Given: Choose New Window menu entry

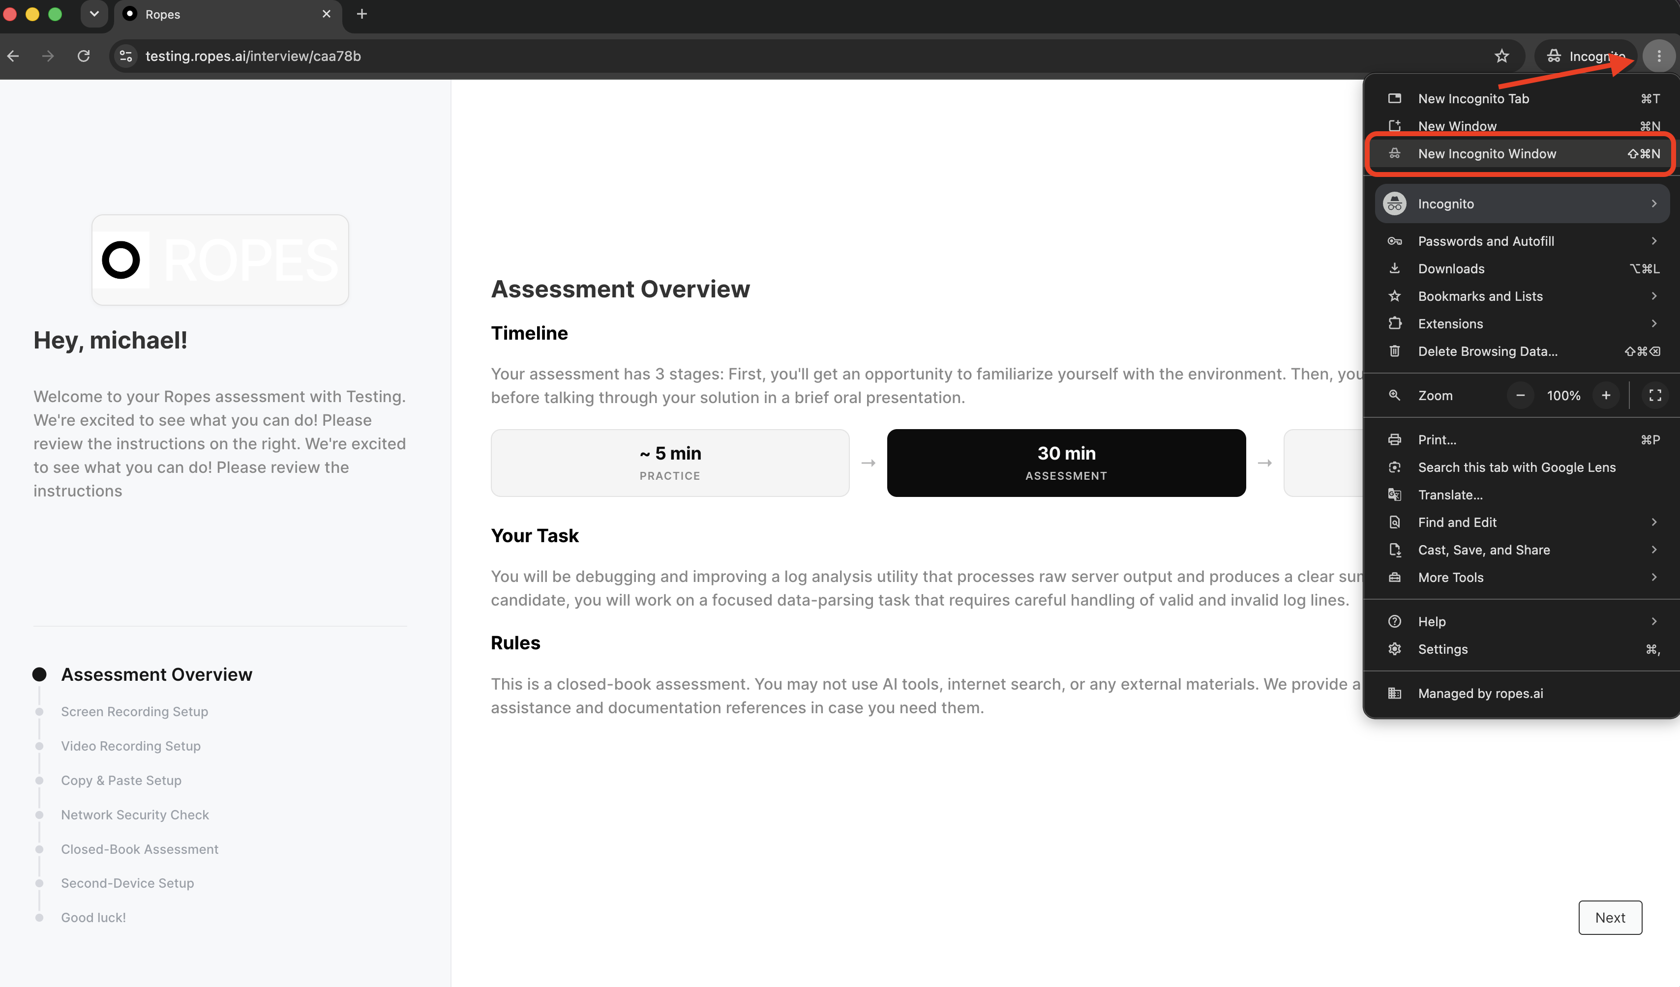Looking at the screenshot, I should (x=1523, y=126).
